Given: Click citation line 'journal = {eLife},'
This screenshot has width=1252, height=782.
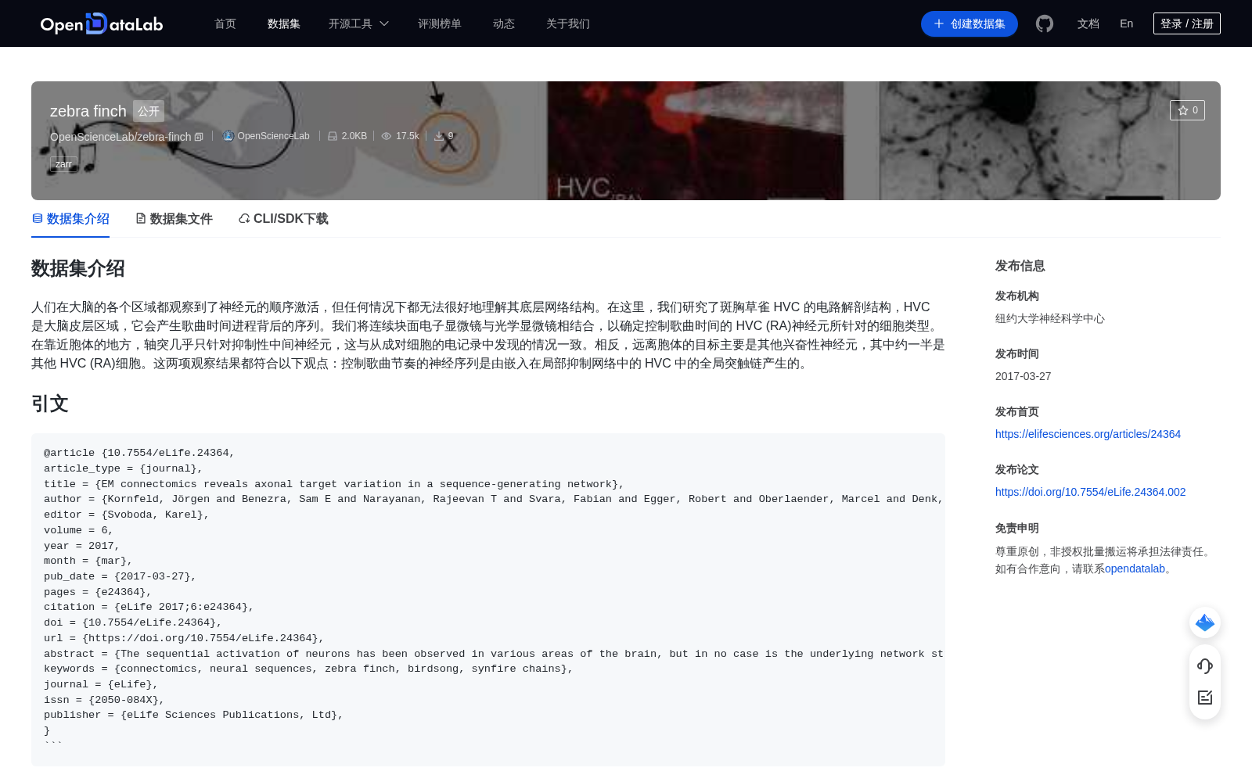Looking at the screenshot, I should click(101, 684).
